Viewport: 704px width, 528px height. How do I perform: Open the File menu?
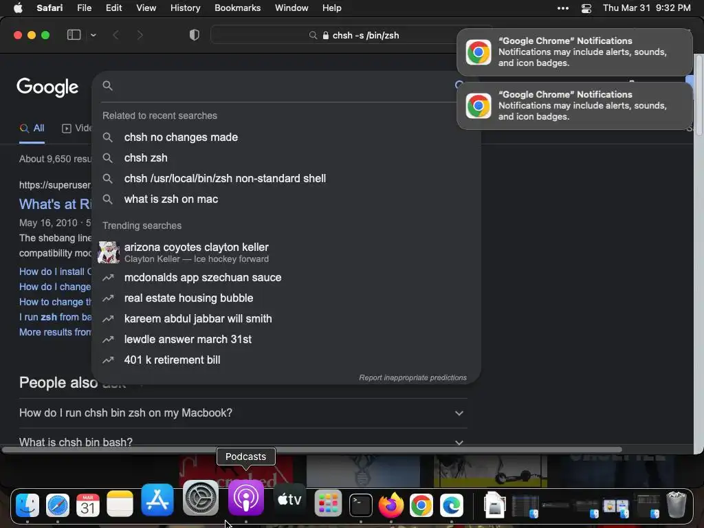point(84,8)
